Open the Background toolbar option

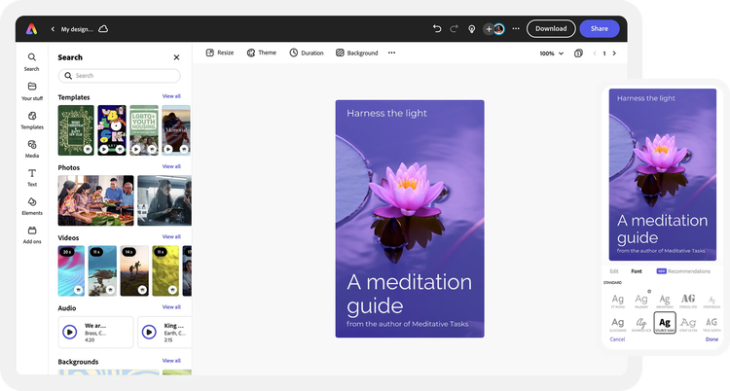click(x=356, y=53)
